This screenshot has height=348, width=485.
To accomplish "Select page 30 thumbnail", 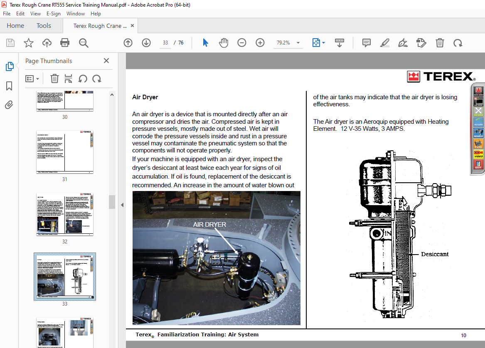I will click(65, 101).
